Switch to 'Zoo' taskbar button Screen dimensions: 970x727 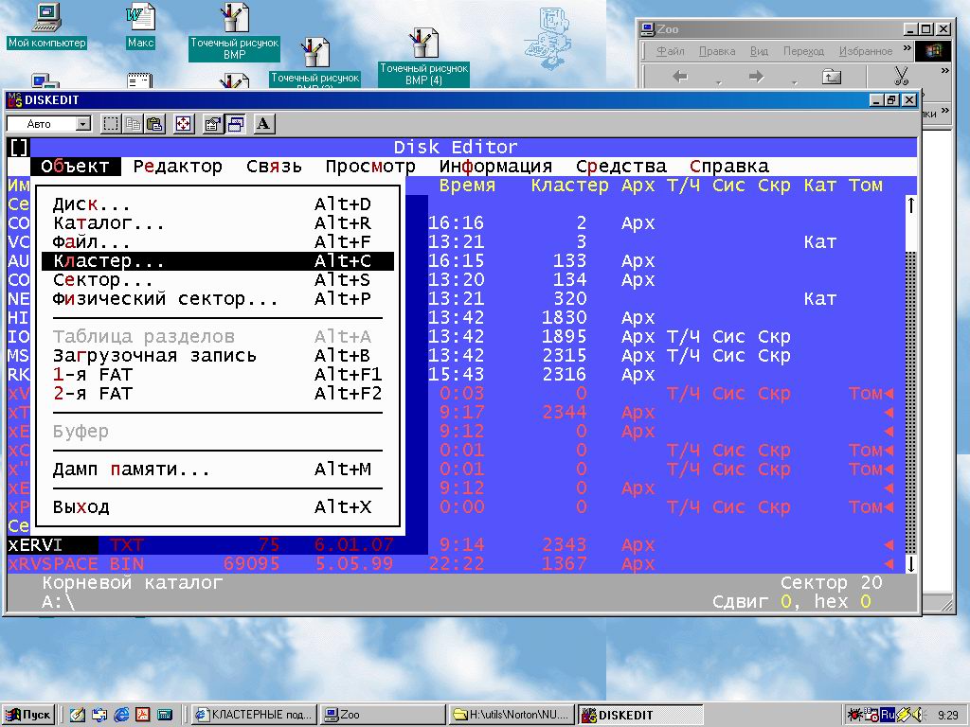pyautogui.click(x=383, y=715)
